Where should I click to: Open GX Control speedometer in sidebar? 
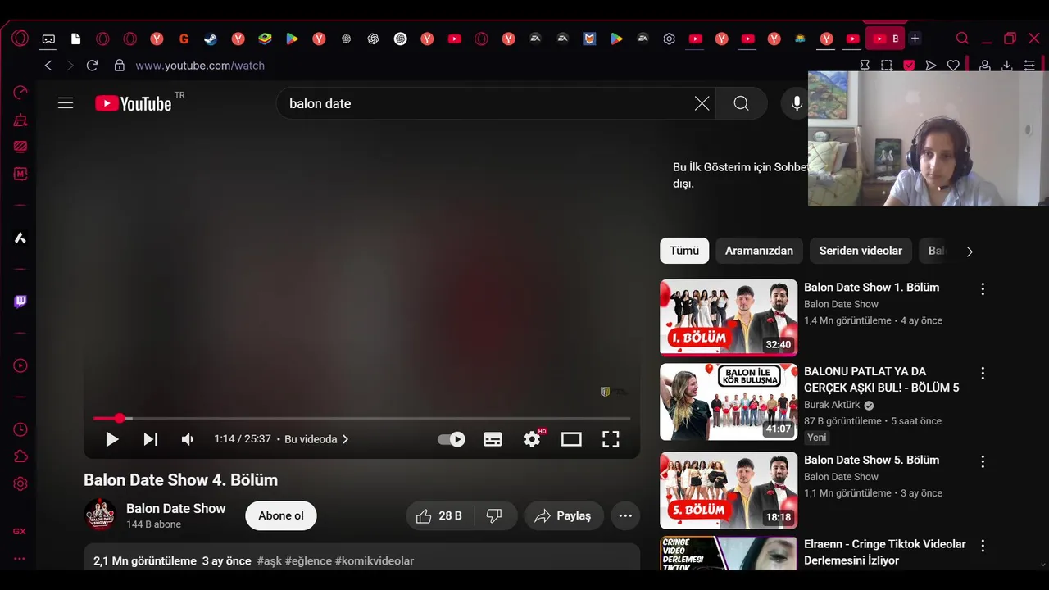20,93
